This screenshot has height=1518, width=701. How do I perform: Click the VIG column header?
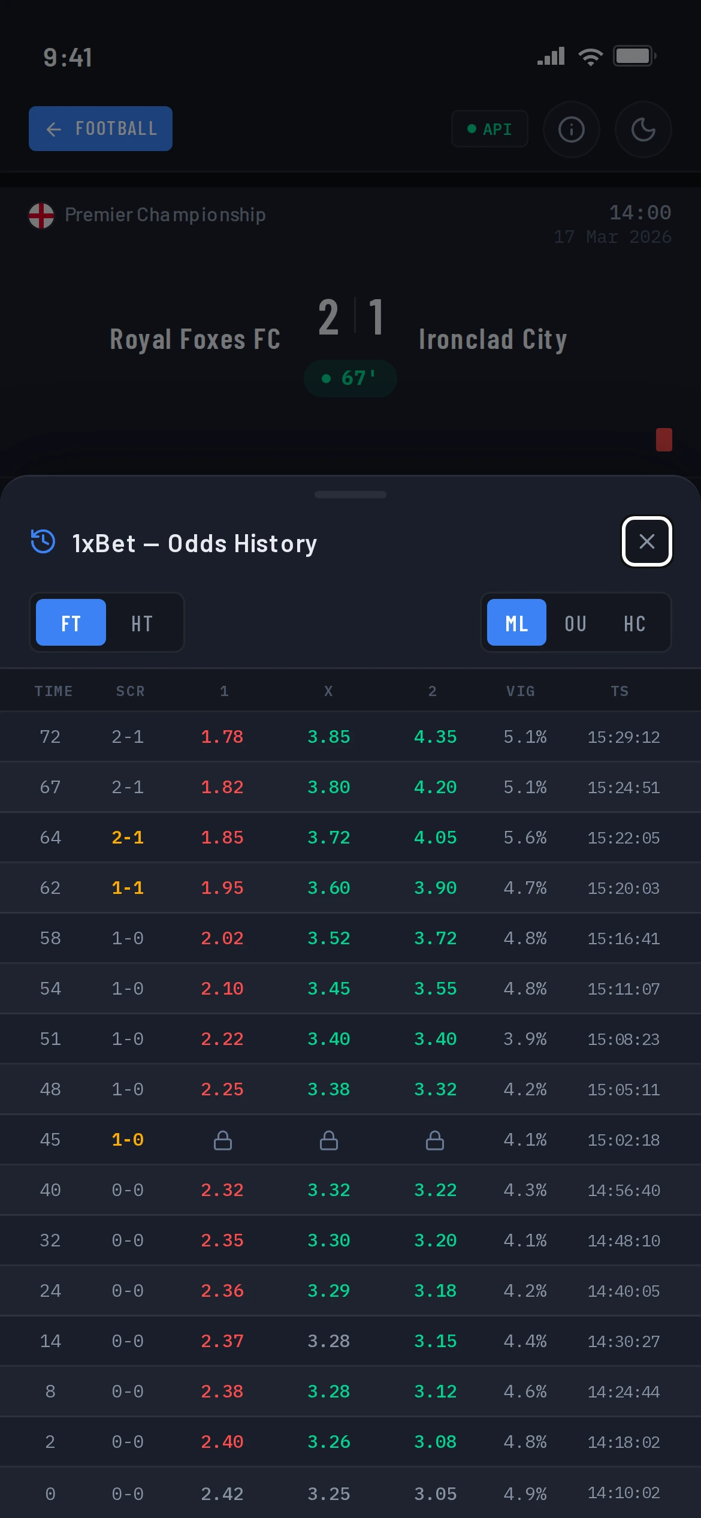point(521,691)
